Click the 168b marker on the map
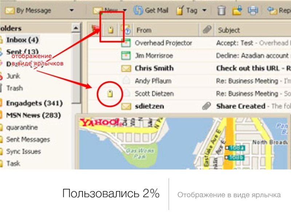The image size is (291, 218). click(x=237, y=157)
